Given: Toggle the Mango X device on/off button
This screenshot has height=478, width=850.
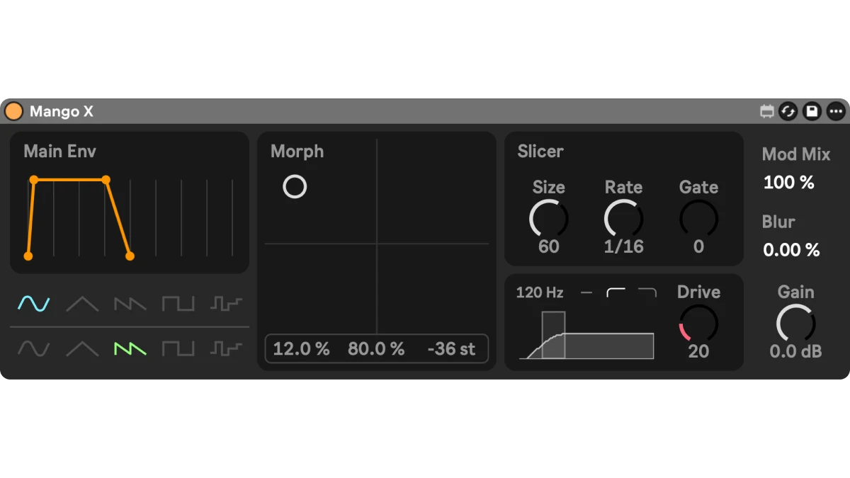Looking at the screenshot, I should pos(13,111).
